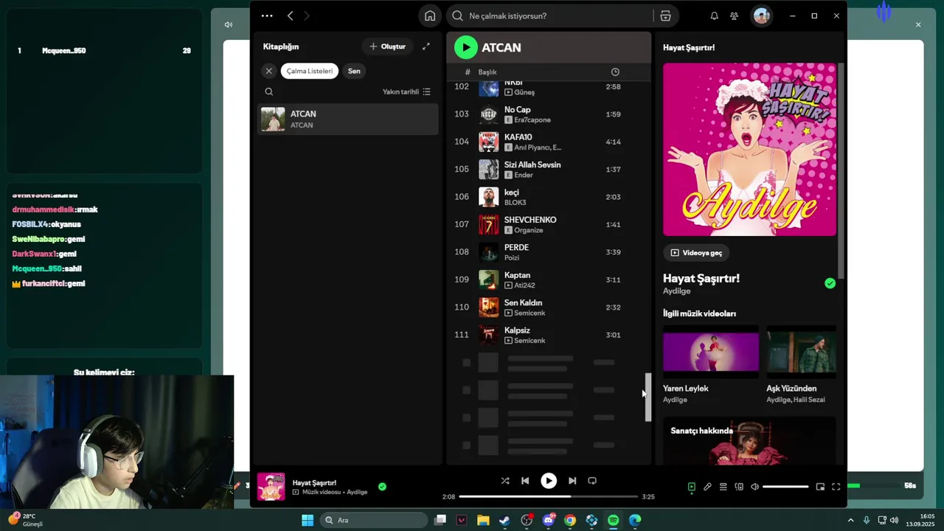944x531 pixels.
Task: Toggle repeat mode
Action: click(592, 481)
